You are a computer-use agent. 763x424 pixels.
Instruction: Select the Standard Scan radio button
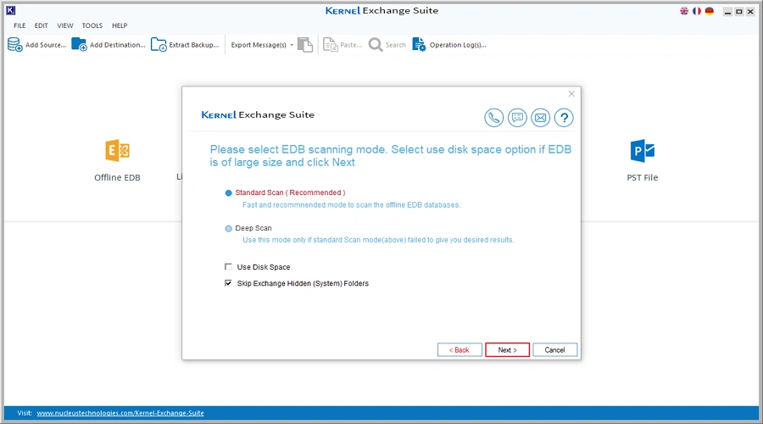click(x=229, y=193)
